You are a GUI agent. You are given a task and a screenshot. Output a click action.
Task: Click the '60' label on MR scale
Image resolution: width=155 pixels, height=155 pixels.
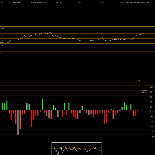tap(151, 97)
